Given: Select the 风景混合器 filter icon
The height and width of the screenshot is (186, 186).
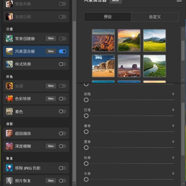Looking at the screenshot, I should [x=9, y=51].
